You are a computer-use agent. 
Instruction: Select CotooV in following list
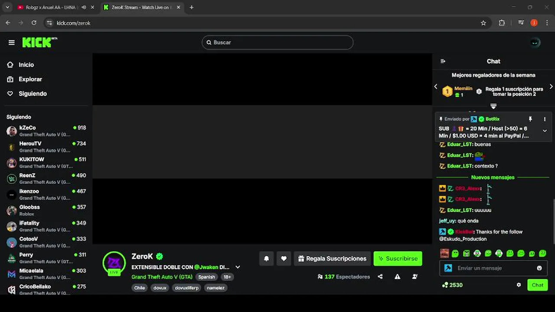point(46,242)
